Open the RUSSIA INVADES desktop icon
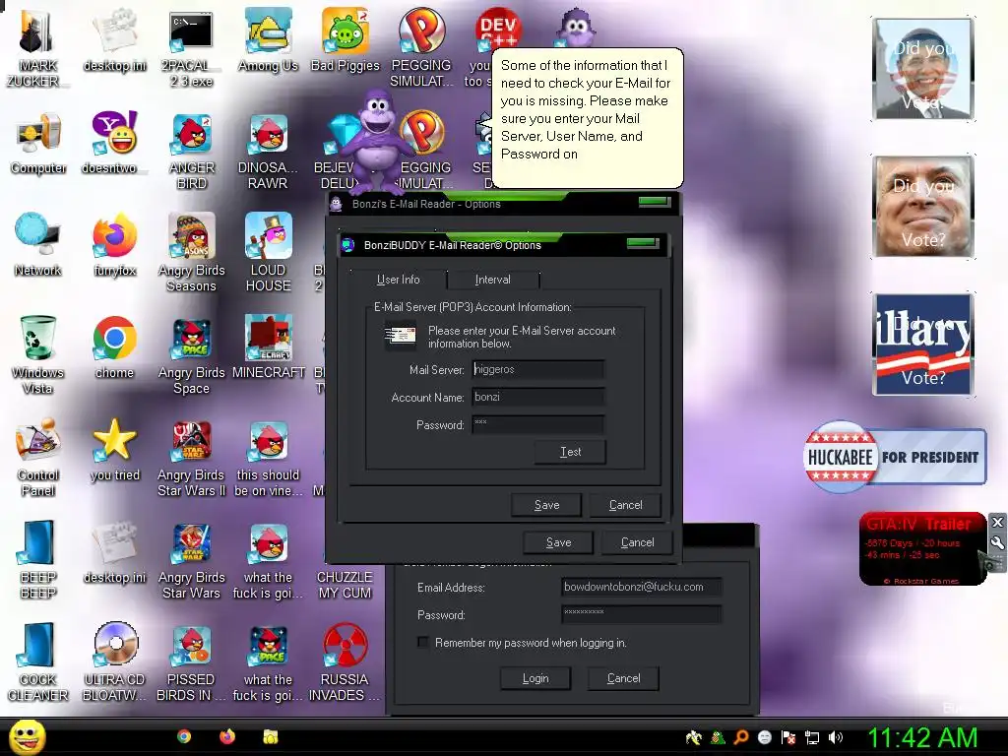1008x756 pixels. click(x=345, y=662)
